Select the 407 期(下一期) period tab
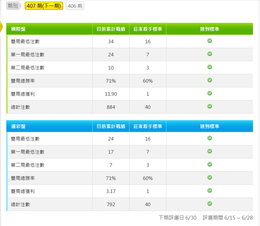The image size is (260, 226). click(x=44, y=6)
